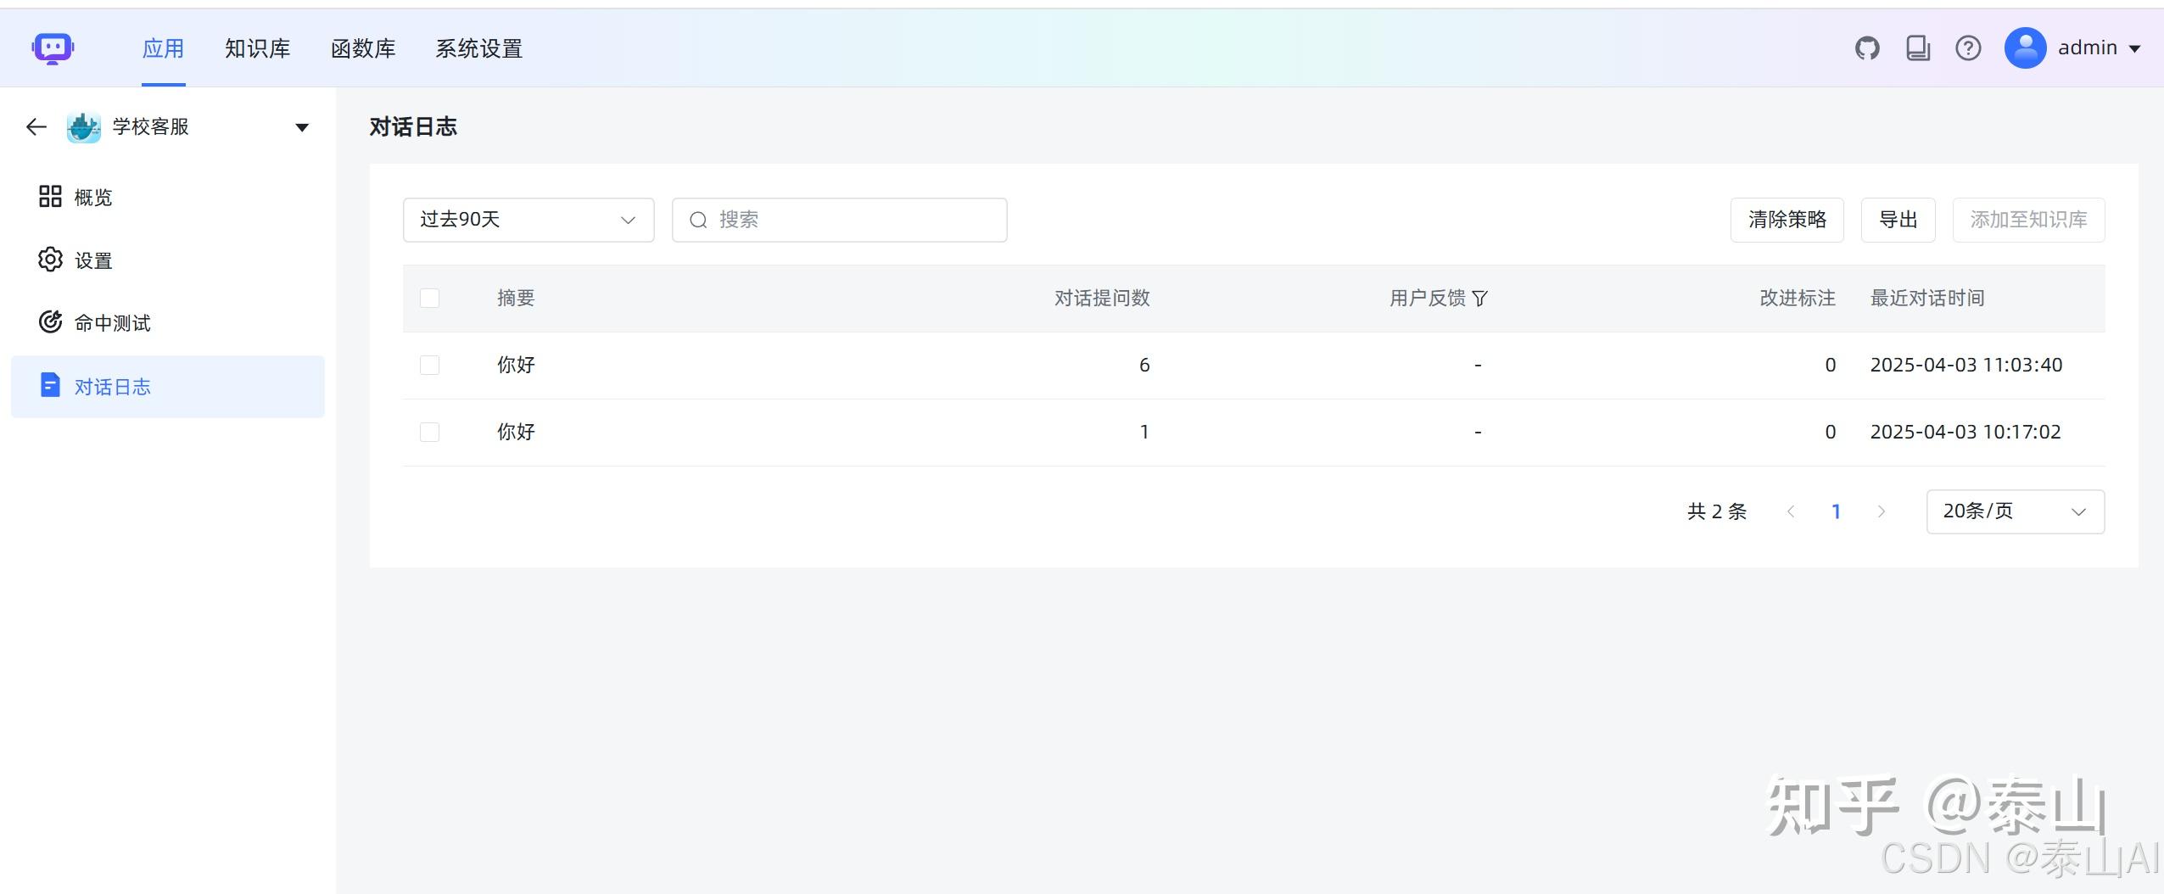Click the back arrow beside 学校客服
Viewport: 2164px width, 894px height.
[36, 126]
